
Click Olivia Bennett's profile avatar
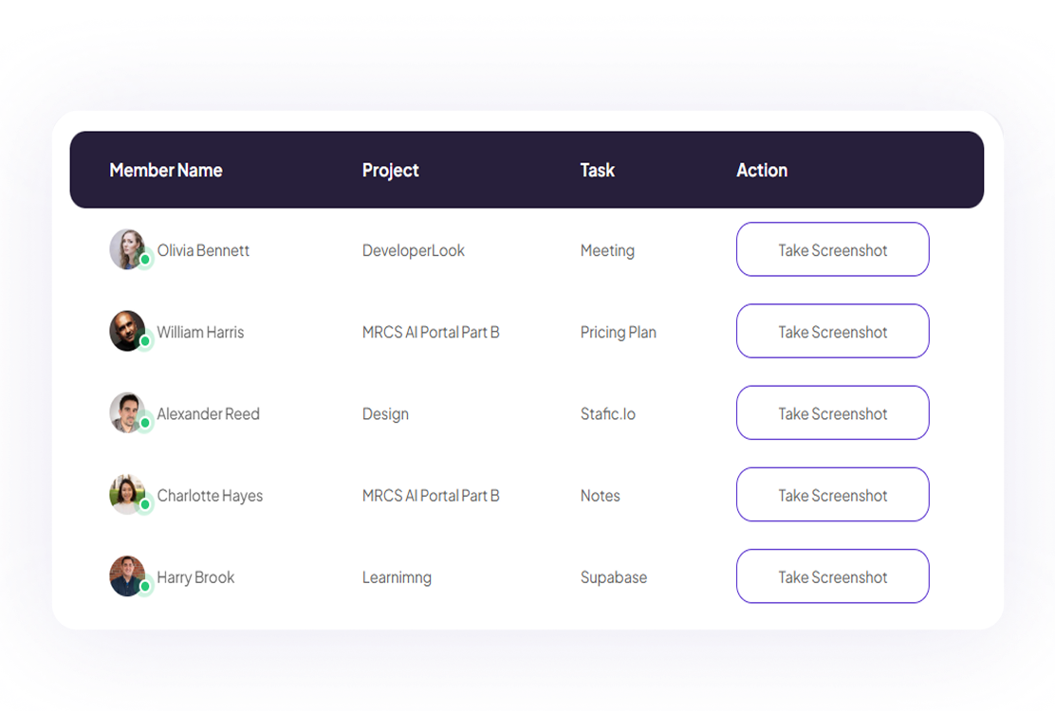(127, 249)
